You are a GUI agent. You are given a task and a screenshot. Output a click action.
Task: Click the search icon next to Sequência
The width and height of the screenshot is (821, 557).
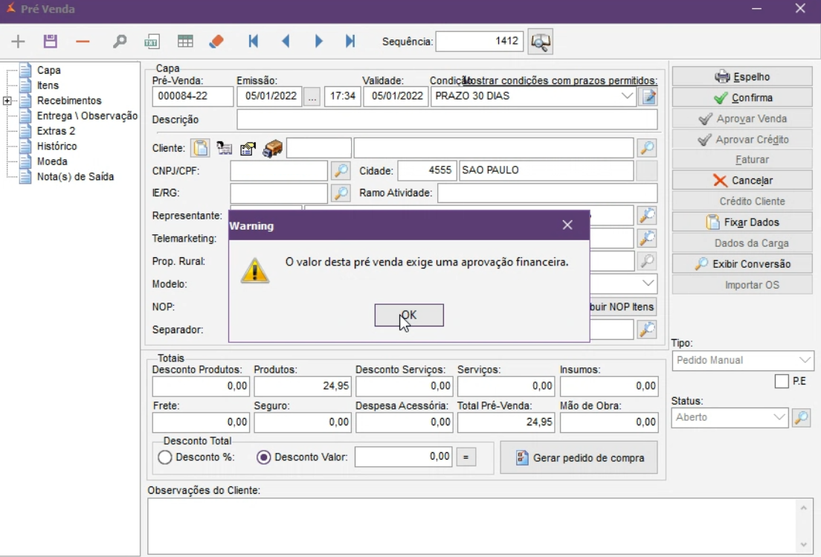click(x=540, y=42)
